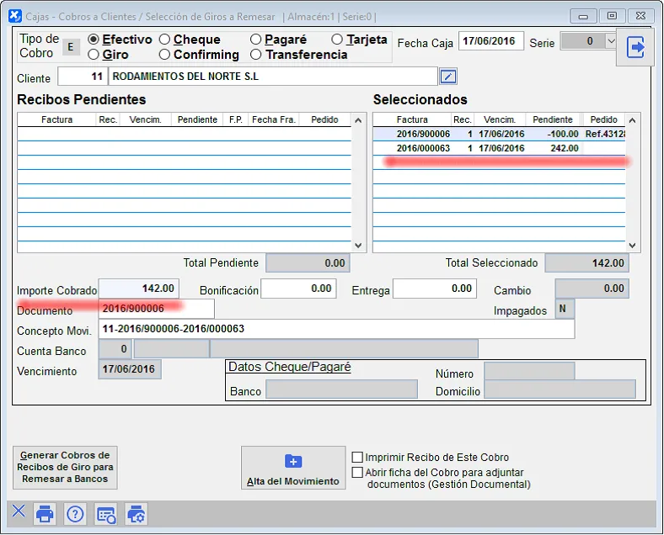Screen dimensions: 664x535
Task: Click the app logo icon in the title bar
Action: (14, 16)
